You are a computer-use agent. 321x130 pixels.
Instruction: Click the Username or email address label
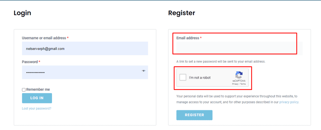coord(44,38)
